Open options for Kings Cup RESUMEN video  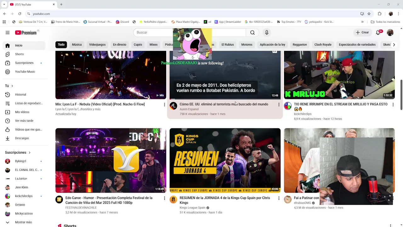279,198
